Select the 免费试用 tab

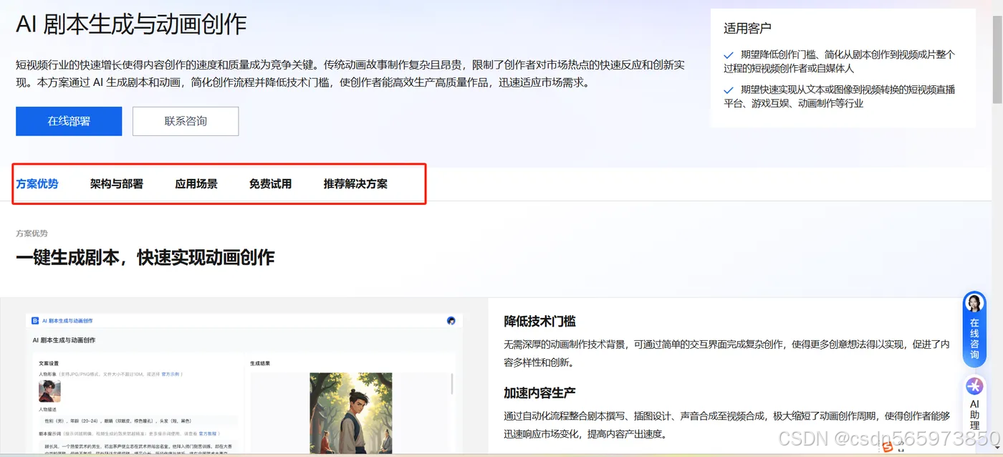point(270,183)
